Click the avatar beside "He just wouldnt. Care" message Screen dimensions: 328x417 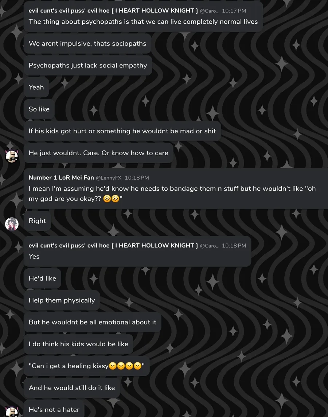tap(12, 156)
